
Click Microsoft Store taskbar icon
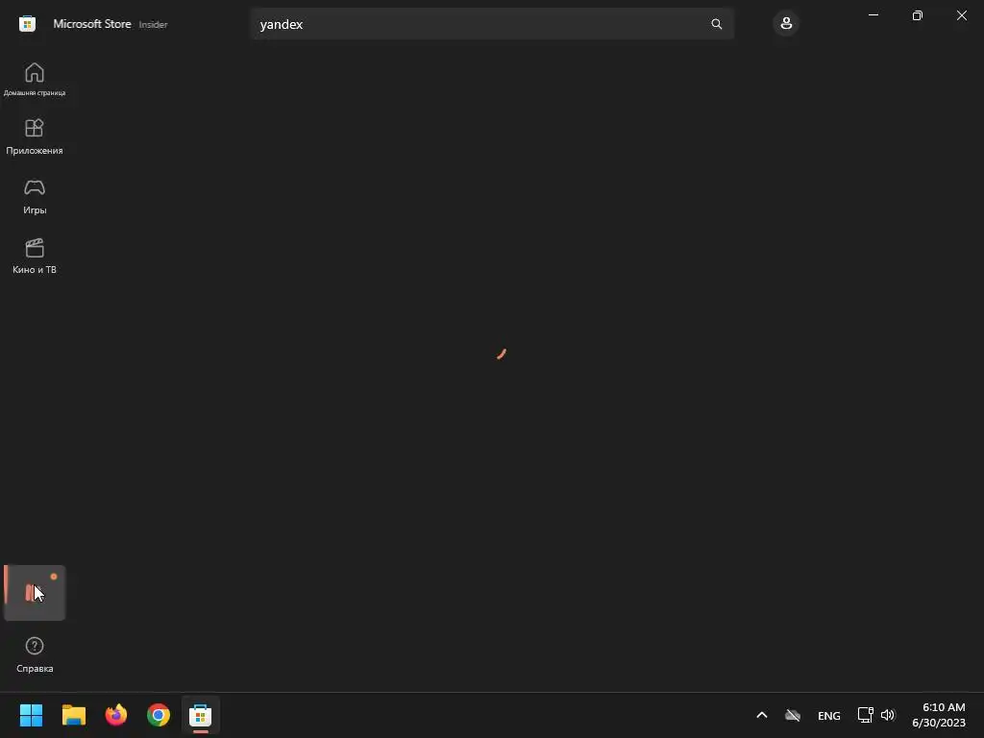pyautogui.click(x=201, y=715)
